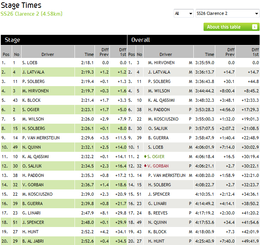
Task: Click M. KOSCIUSZKO in overall standings
Action: (163, 119)
